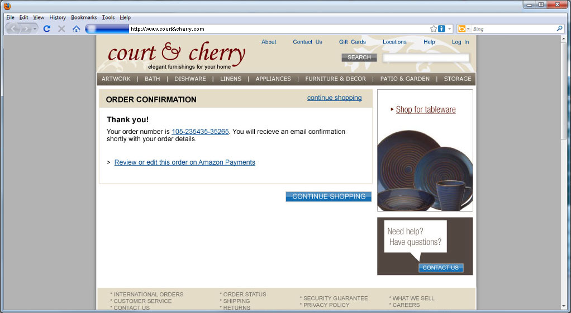Open the recent pages history dropdown arrow

point(35,28)
